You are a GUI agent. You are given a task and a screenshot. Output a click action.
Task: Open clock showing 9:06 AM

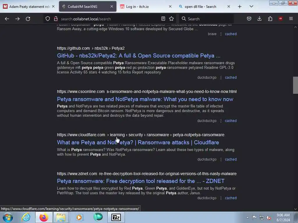pos(283,217)
